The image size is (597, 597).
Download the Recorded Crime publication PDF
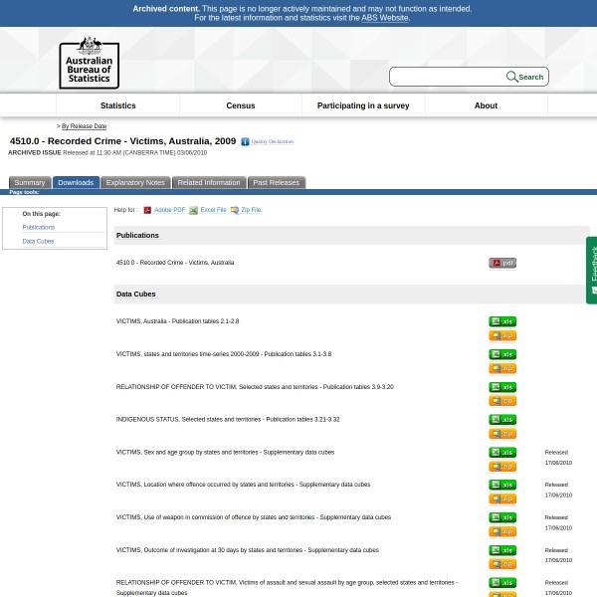click(501, 263)
